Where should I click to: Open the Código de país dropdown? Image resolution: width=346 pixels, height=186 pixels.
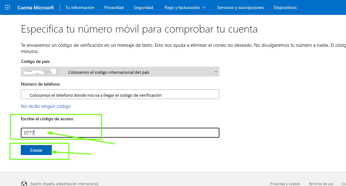120,72
